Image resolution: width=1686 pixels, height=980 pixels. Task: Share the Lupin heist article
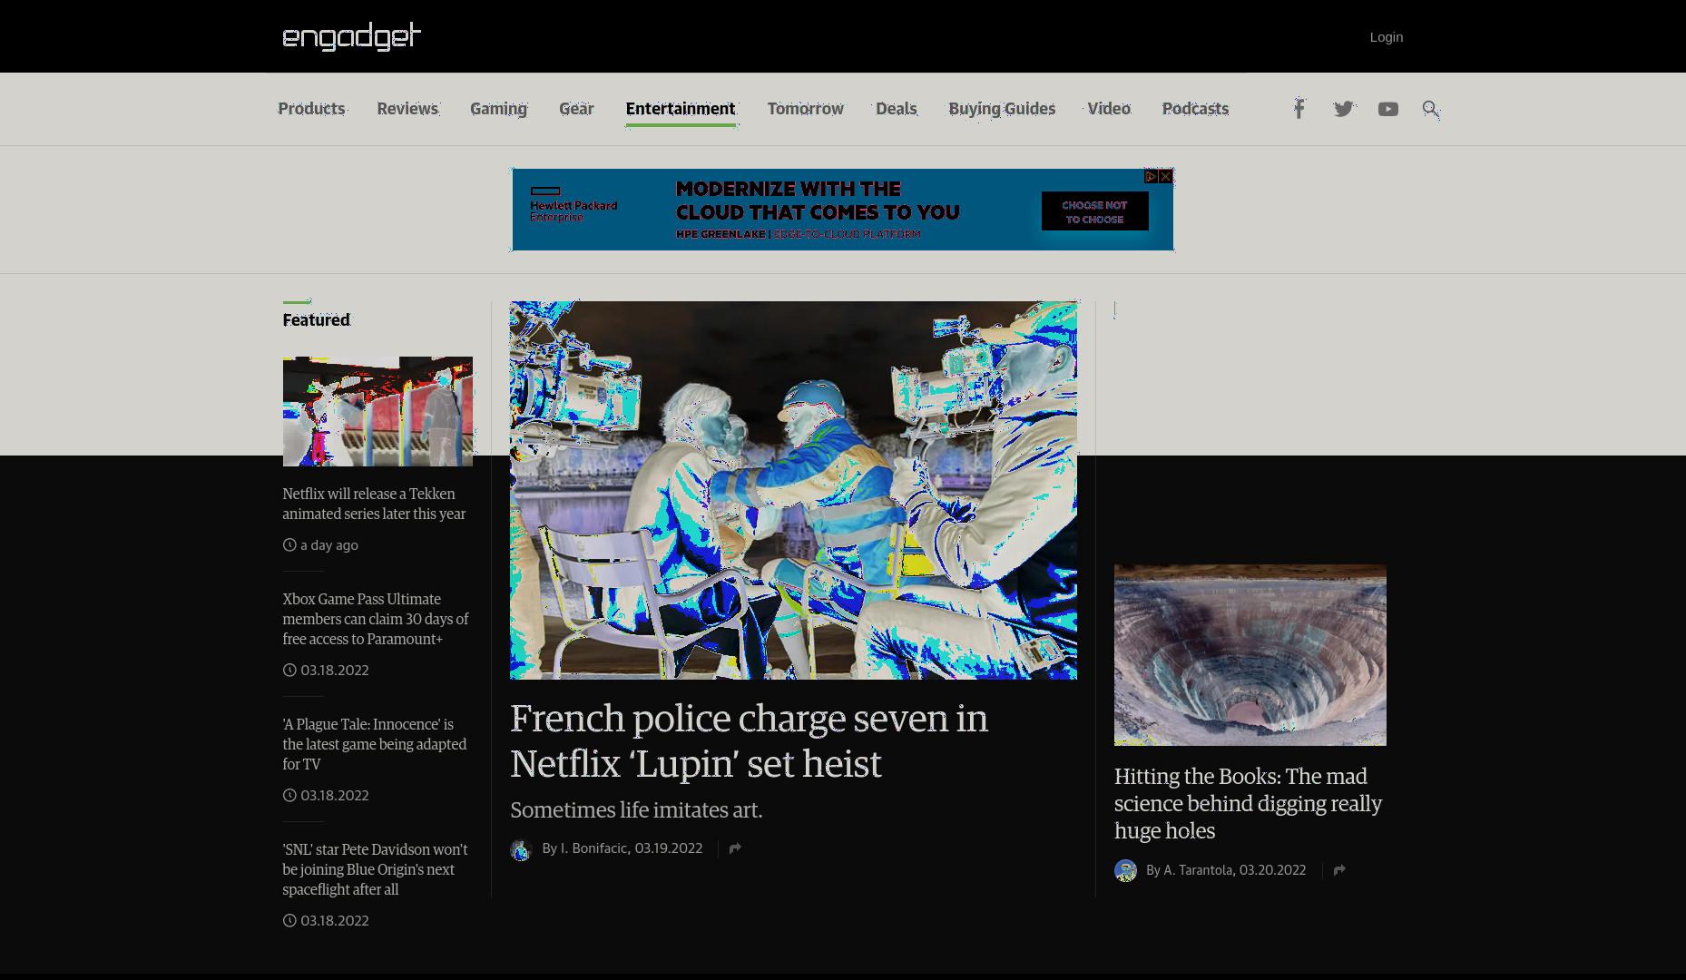[735, 848]
